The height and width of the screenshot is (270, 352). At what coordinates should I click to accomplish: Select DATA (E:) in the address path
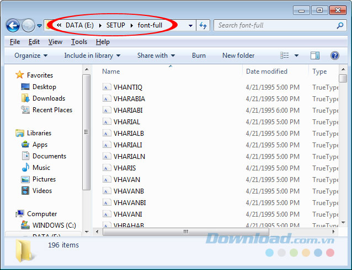[79, 25]
